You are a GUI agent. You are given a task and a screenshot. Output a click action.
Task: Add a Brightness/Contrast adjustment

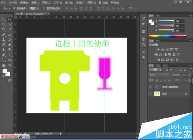pyautogui.click(x=158, y=49)
